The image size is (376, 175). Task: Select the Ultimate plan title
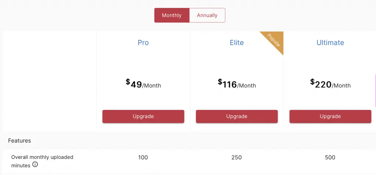click(330, 42)
